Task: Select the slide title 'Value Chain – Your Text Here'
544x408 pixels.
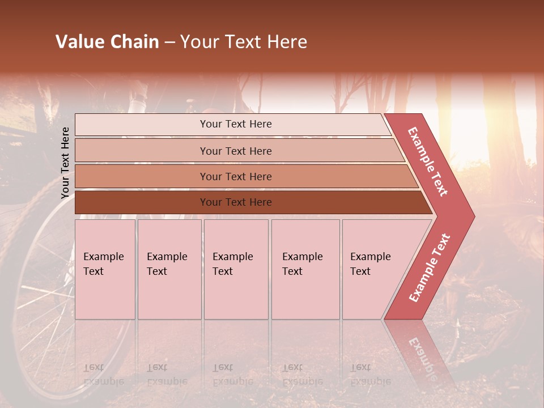Action: (181, 41)
